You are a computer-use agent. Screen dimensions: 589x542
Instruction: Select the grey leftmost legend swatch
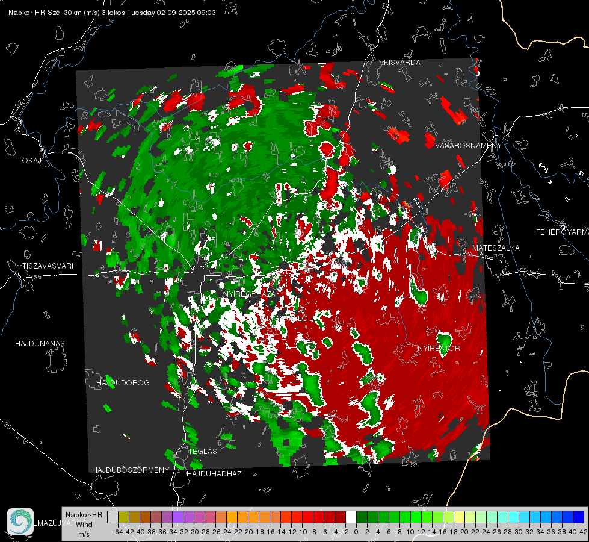click(x=113, y=517)
